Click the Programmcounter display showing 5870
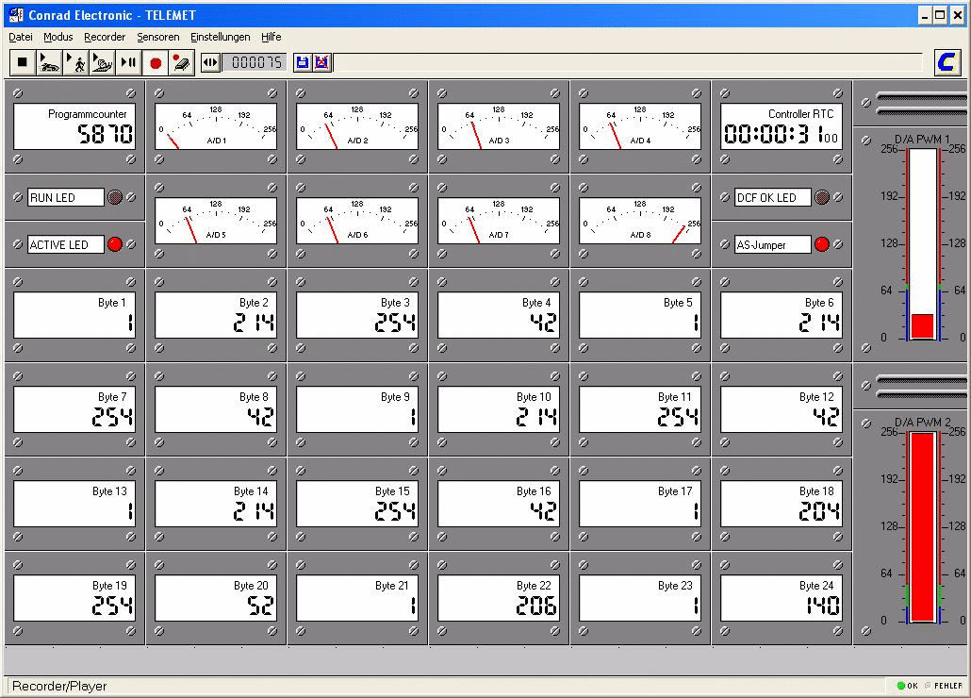Viewport: 971px width, 698px height. click(74, 127)
